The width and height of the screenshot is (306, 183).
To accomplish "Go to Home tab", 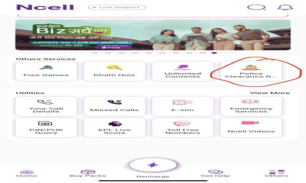I will point(27,174).
